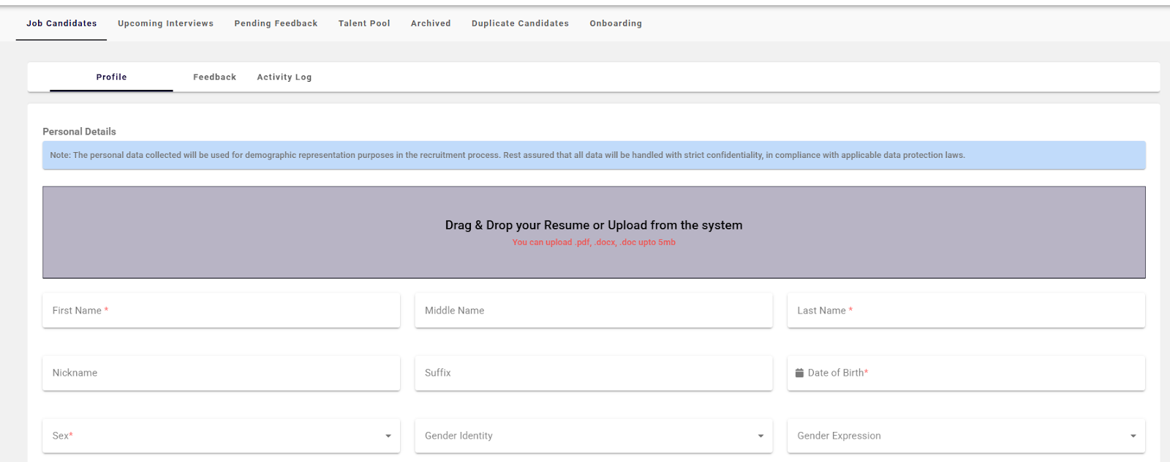Go to the Talent Pool tab
1170x462 pixels.
coord(364,23)
